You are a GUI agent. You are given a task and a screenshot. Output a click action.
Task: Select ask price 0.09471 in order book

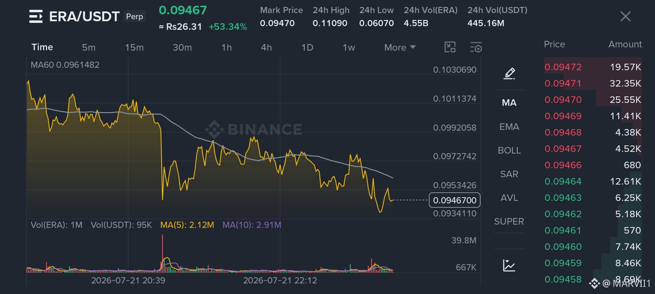[563, 83]
